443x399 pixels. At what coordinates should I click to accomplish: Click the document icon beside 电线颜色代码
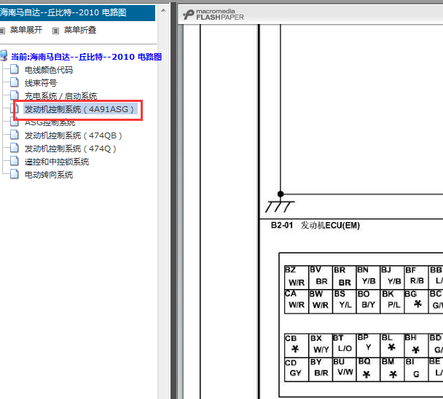pyautogui.click(x=15, y=69)
